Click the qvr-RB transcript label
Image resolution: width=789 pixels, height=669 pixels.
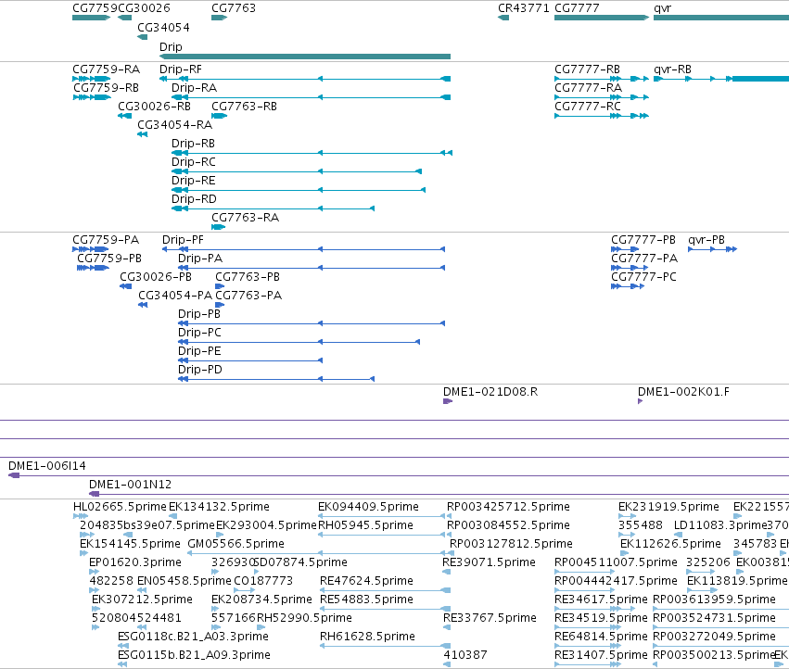pos(672,69)
